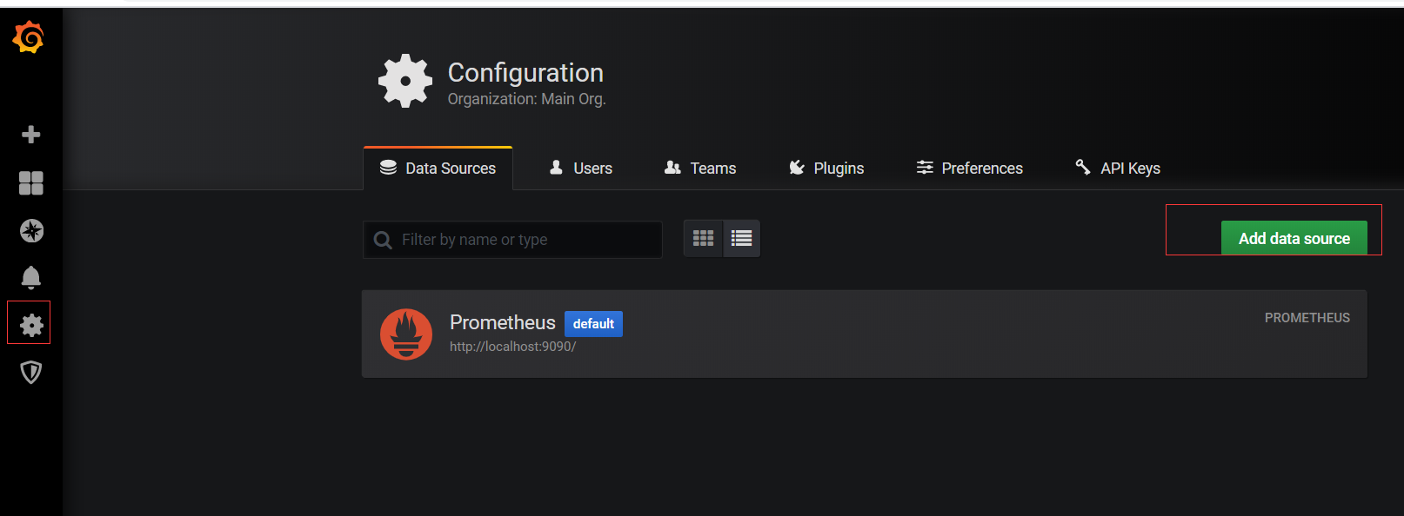Switch to grid card view
The height and width of the screenshot is (516, 1404).
coord(703,238)
